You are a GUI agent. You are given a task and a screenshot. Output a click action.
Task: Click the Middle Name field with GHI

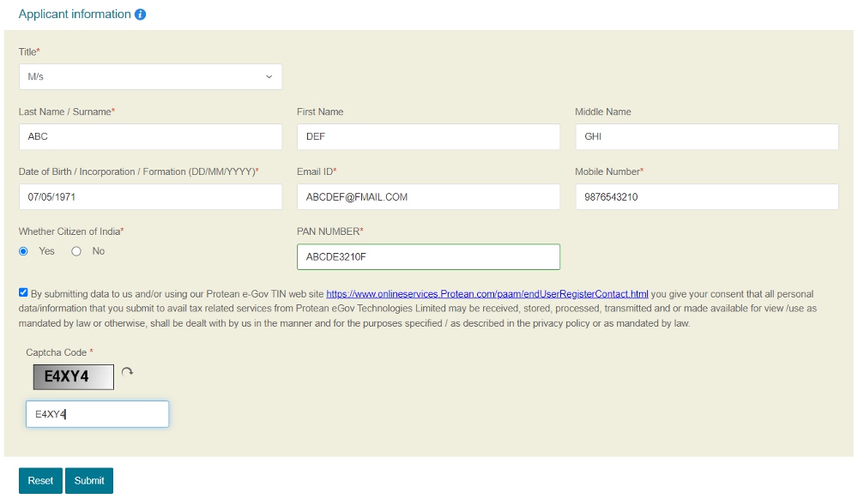pos(707,136)
